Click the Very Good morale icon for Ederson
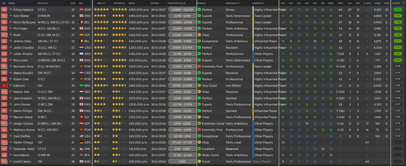406x166 pixels. pos(199,85)
